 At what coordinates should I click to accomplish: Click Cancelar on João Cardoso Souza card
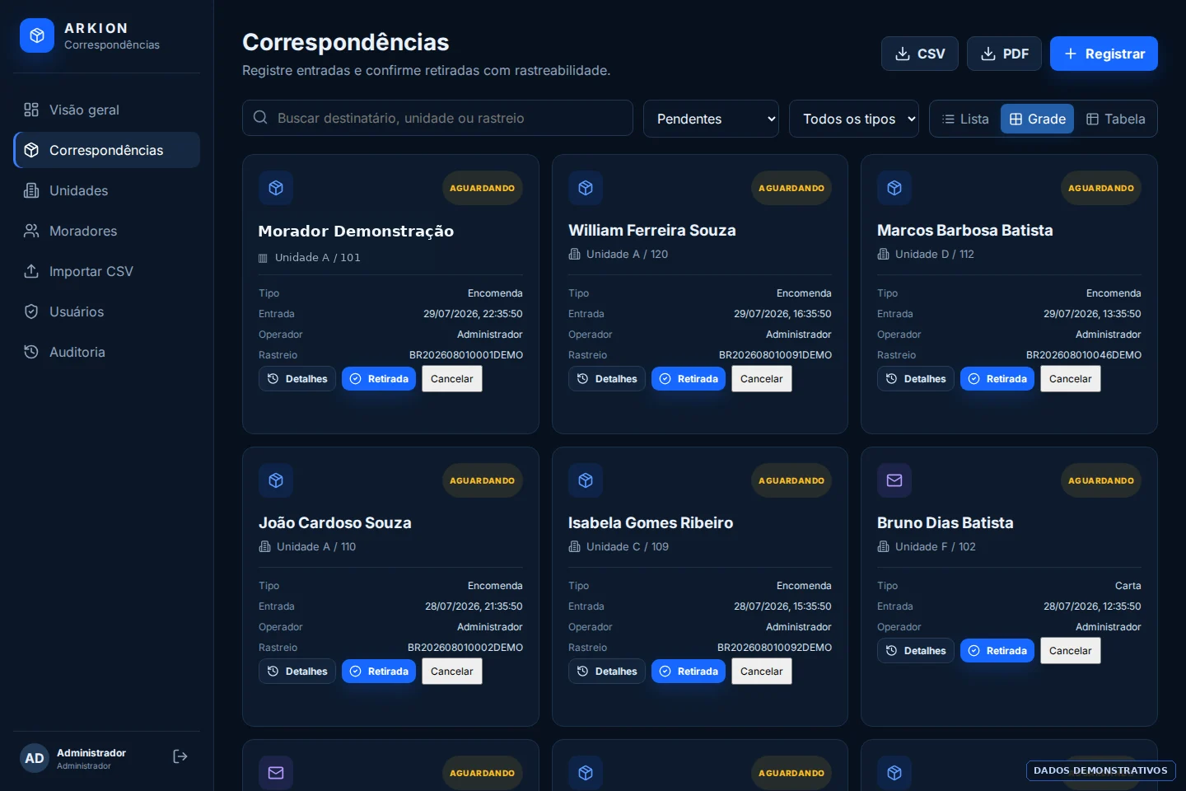[x=452, y=672]
